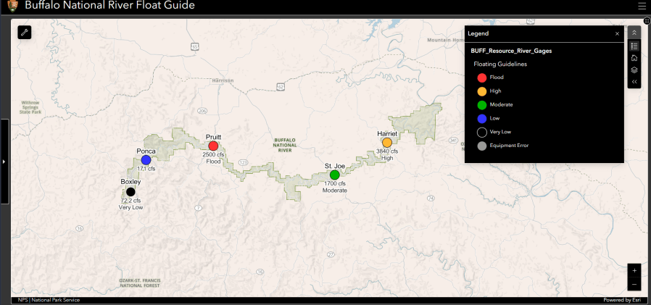Click the 'OZARK-ST. FRANCIS NATIONAL FOREST' map label
This screenshot has height=305, width=651.
pos(139,283)
